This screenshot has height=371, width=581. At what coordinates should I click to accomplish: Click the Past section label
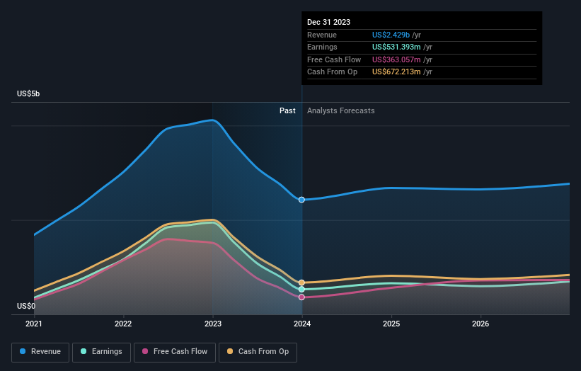(x=287, y=111)
